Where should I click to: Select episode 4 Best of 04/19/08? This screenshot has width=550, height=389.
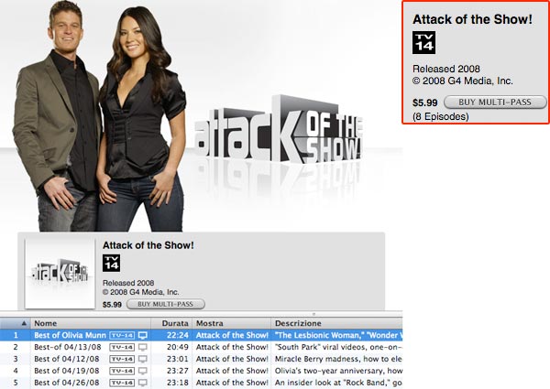click(202, 371)
